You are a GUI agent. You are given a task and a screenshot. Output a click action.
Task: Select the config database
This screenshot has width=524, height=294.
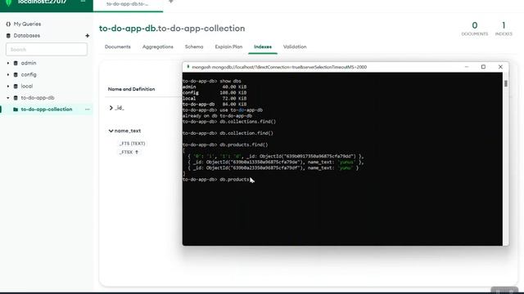pos(29,74)
